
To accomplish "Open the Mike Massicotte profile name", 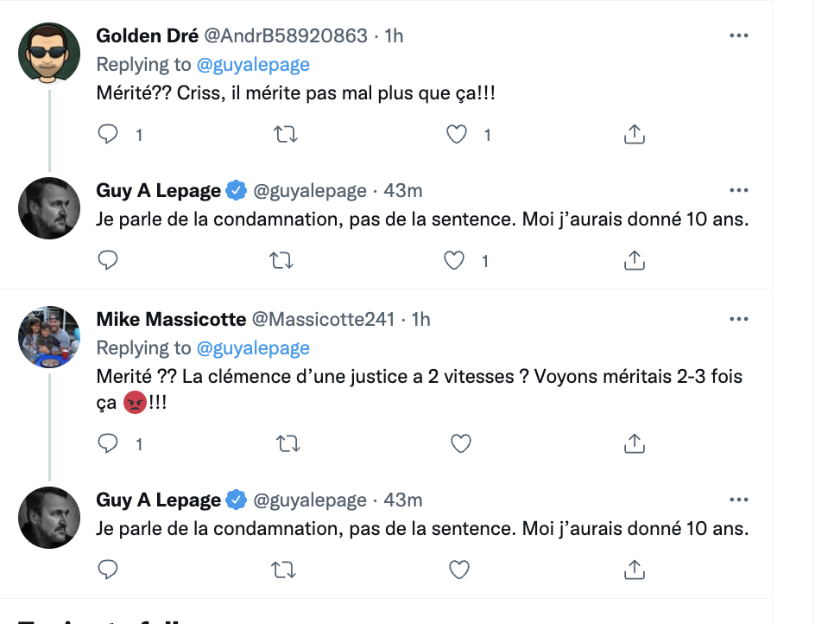I will tap(171, 319).
